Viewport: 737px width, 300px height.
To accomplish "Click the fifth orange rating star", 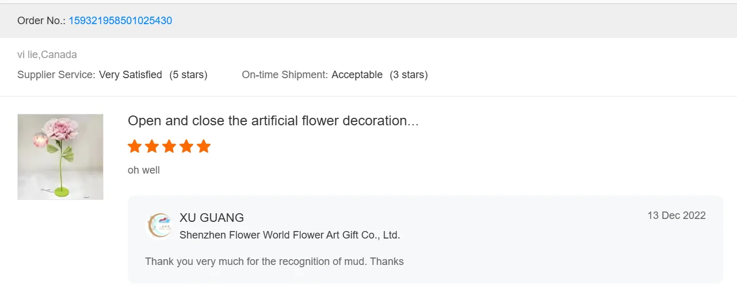I will click(204, 146).
